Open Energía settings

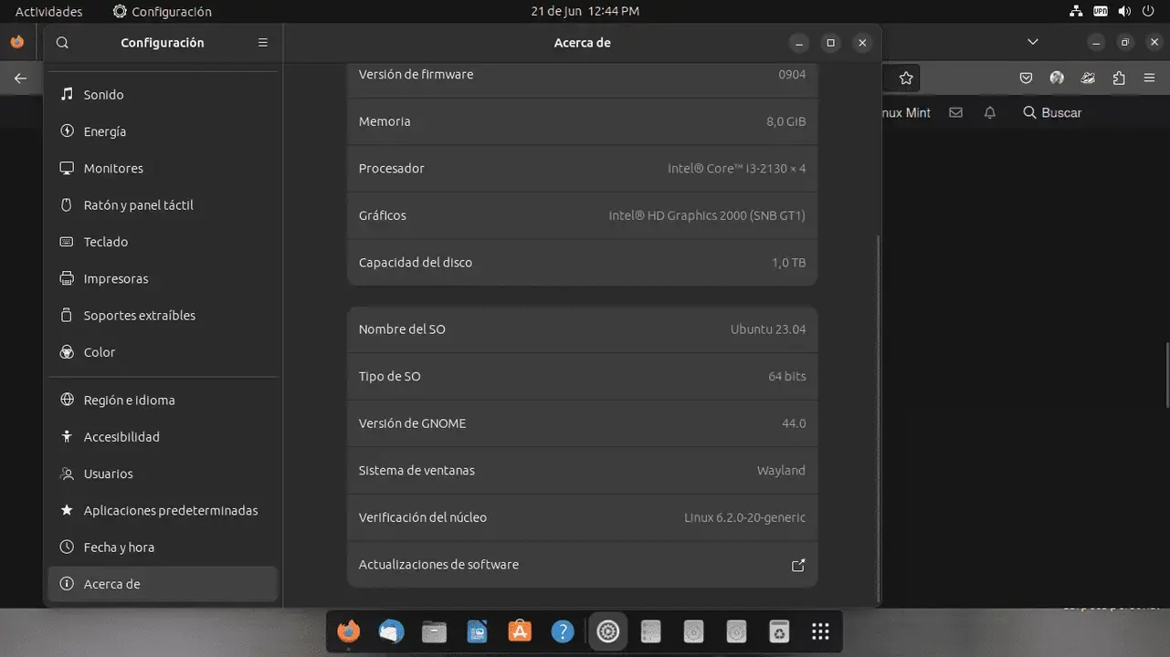[x=163, y=131]
